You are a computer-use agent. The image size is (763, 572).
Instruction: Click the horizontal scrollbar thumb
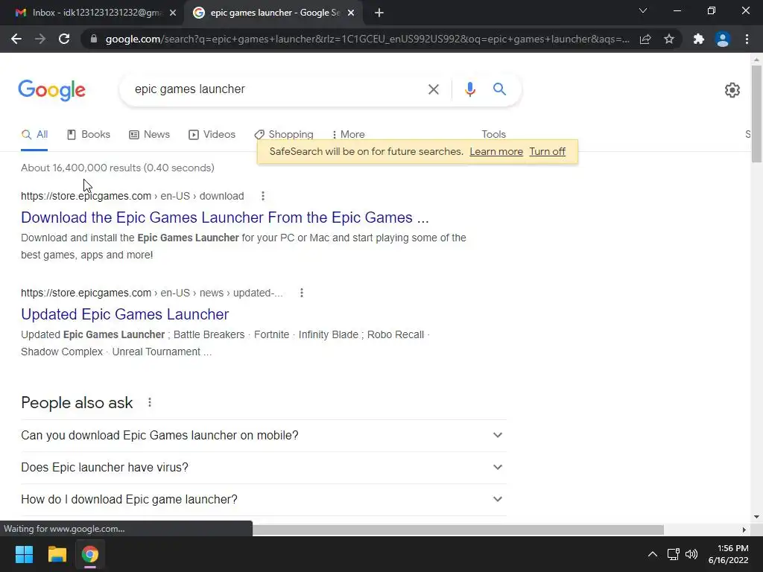(x=458, y=530)
